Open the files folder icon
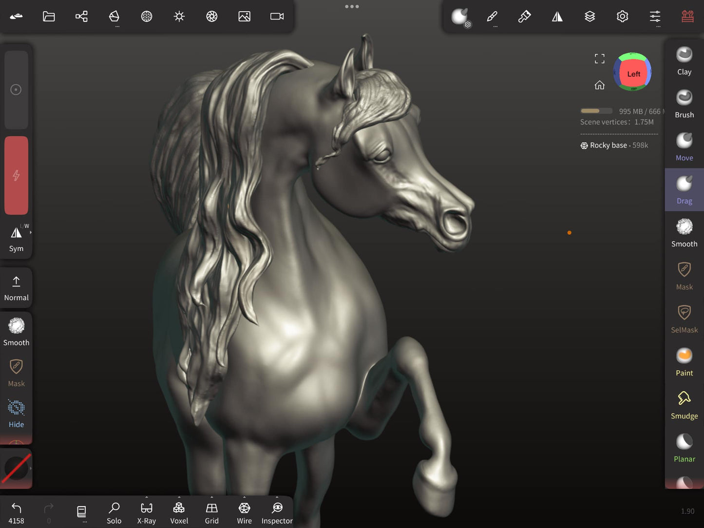This screenshot has height=528, width=704. (x=49, y=17)
